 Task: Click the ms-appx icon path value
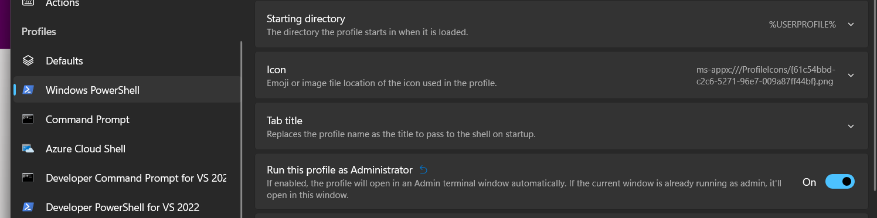765,76
